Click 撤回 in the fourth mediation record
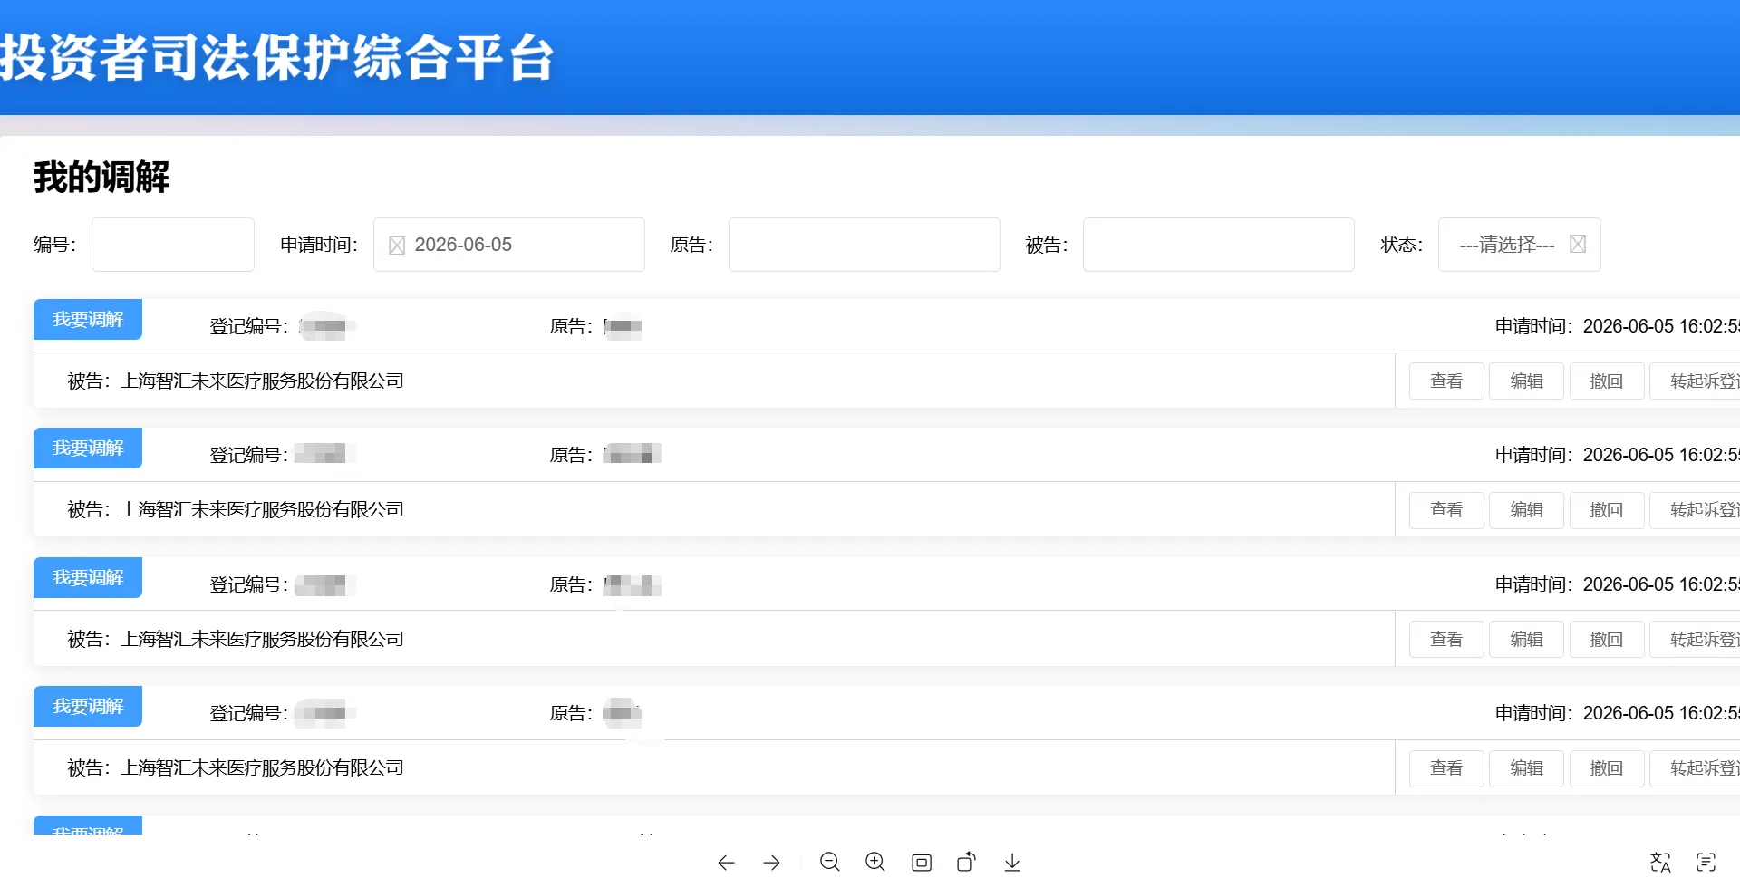The image size is (1740, 888). pyautogui.click(x=1607, y=768)
